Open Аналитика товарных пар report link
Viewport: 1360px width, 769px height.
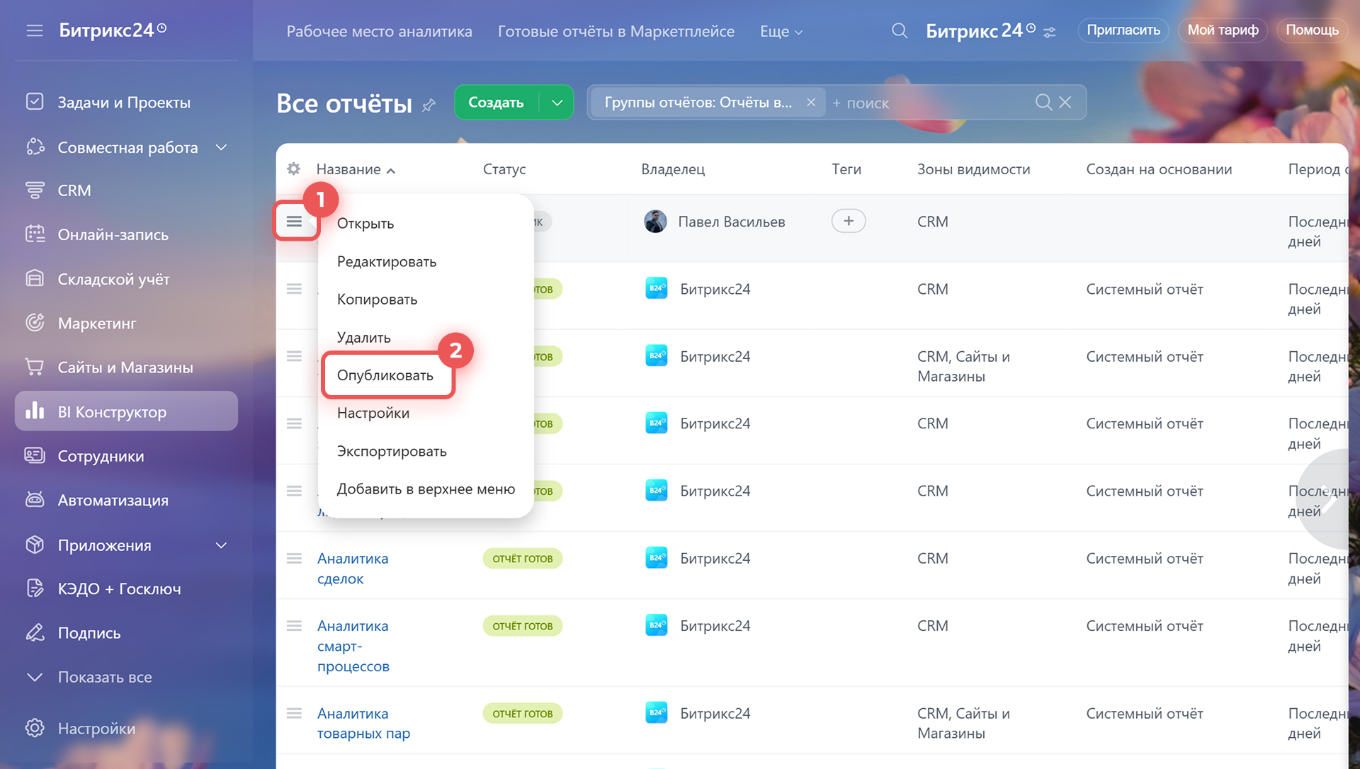[x=363, y=723]
